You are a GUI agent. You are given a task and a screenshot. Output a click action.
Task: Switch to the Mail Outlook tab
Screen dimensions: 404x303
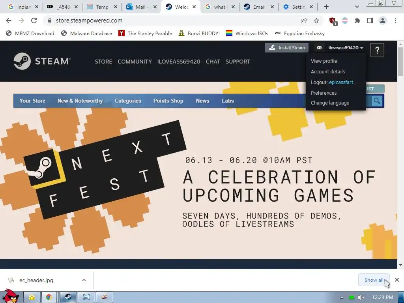(141, 7)
